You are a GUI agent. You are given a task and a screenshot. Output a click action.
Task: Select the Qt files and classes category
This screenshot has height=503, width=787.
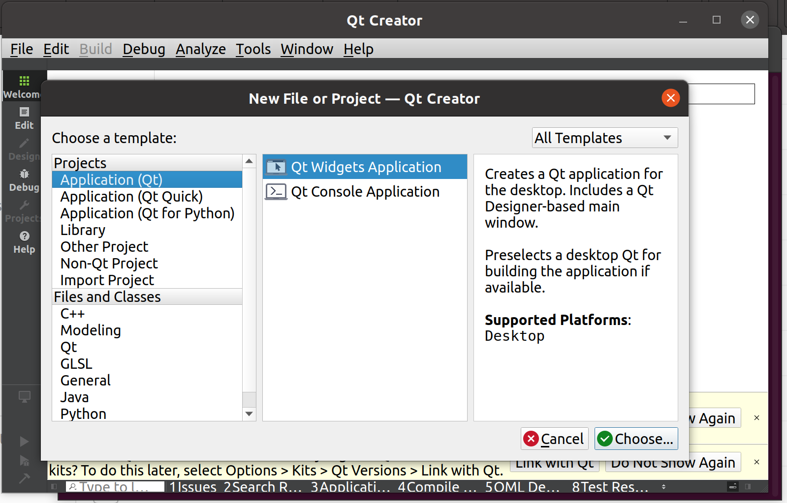(x=147, y=347)
